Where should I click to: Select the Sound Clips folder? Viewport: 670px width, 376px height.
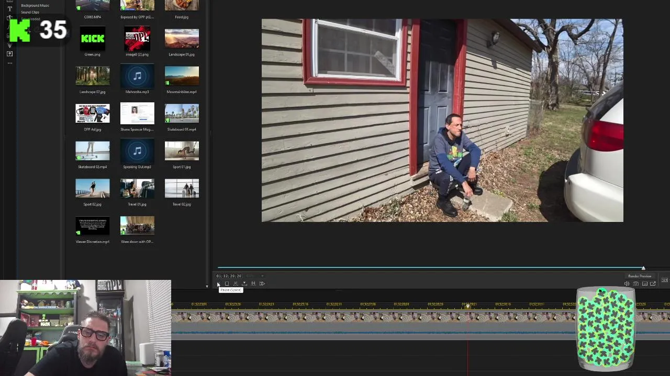(30, 12)
